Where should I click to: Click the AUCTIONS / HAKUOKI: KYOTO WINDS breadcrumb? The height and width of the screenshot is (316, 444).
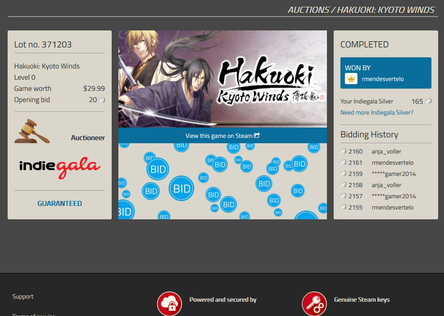click(x=361, y=10)
